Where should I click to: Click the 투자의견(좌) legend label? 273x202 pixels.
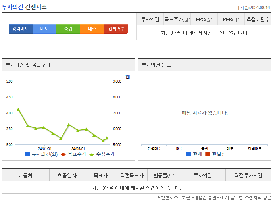pyautogui.click(x=44, y=154)
